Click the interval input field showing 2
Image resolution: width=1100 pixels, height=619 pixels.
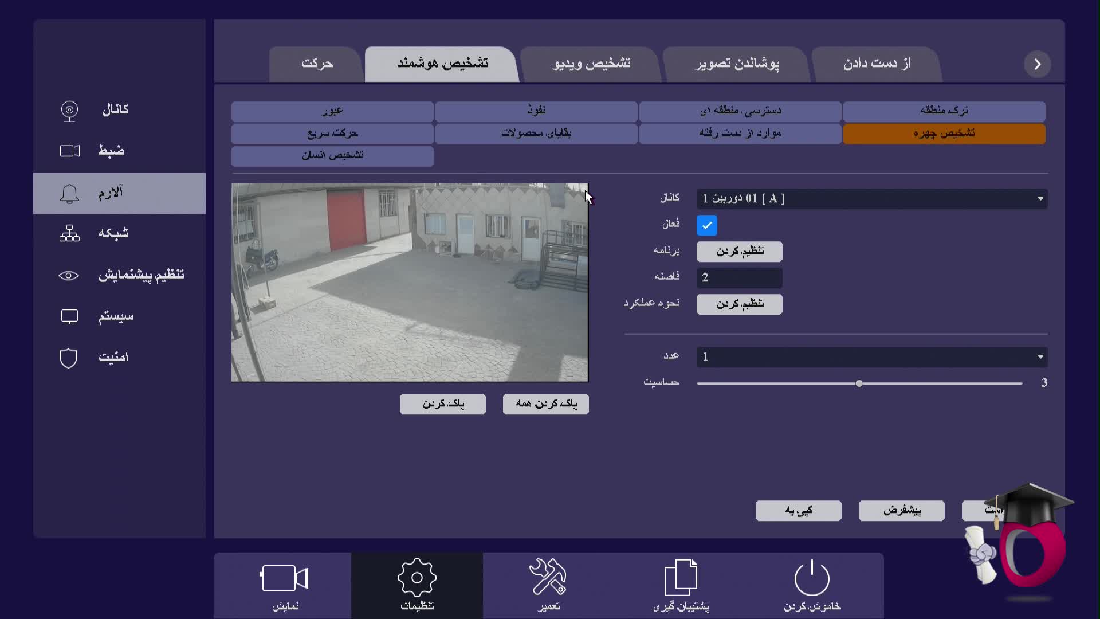pos(739,278)
